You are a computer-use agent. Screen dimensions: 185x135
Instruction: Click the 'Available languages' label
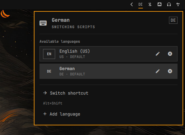point(60,42)
